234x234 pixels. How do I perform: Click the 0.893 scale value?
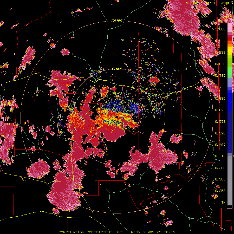tap(220, 52)
